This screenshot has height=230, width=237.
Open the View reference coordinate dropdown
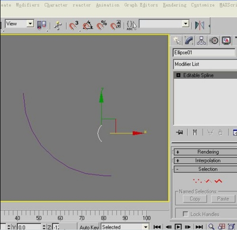click(19, 24)
